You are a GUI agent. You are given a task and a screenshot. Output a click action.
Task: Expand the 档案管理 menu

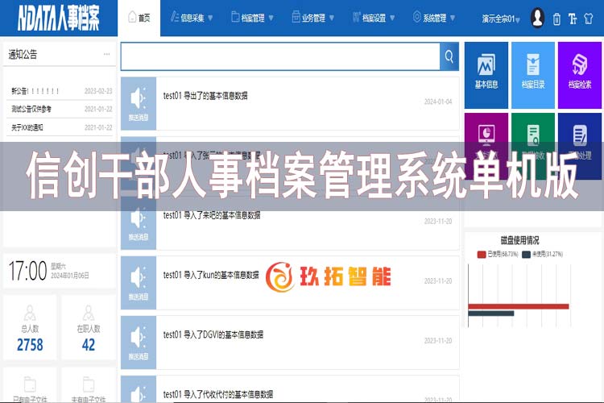point(252,18)
